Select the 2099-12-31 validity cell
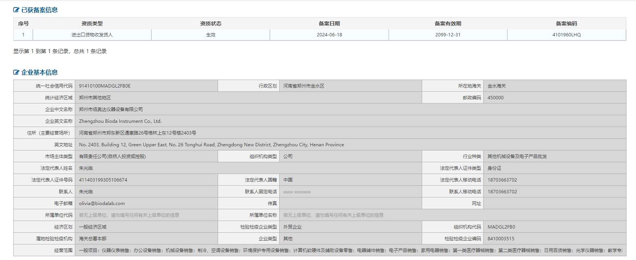 [448, 35]
